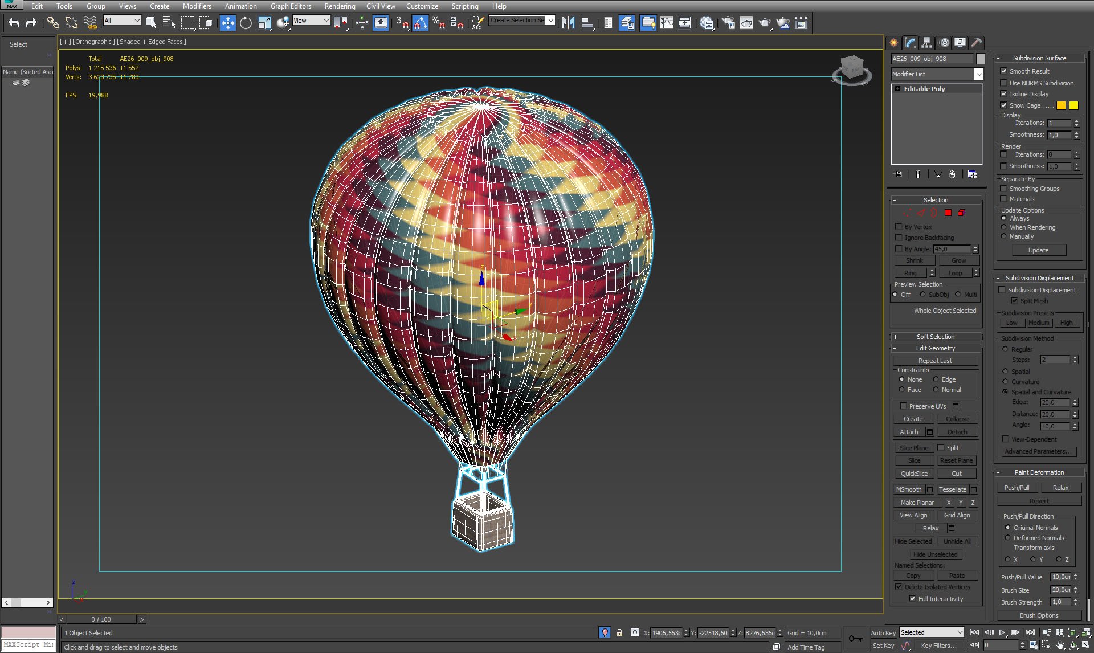Click the Align tool icon
The height and width of the screenshot is (653, 1094).
coord(587,23)
